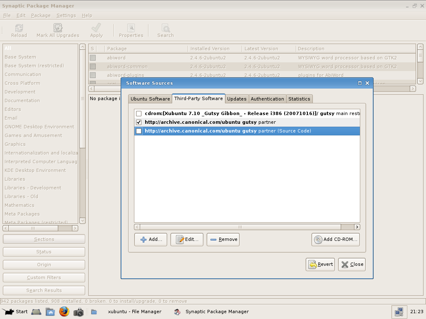Click sources list scroll-right arrow
Viewport: 426px width, 319px height.
[357, 227]
